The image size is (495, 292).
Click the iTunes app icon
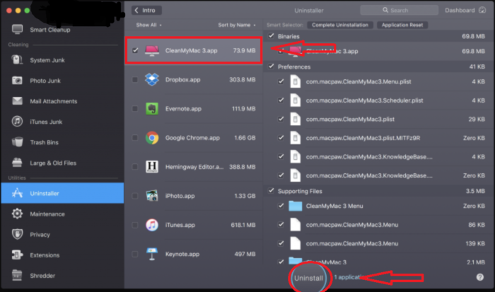coord(152,225)
